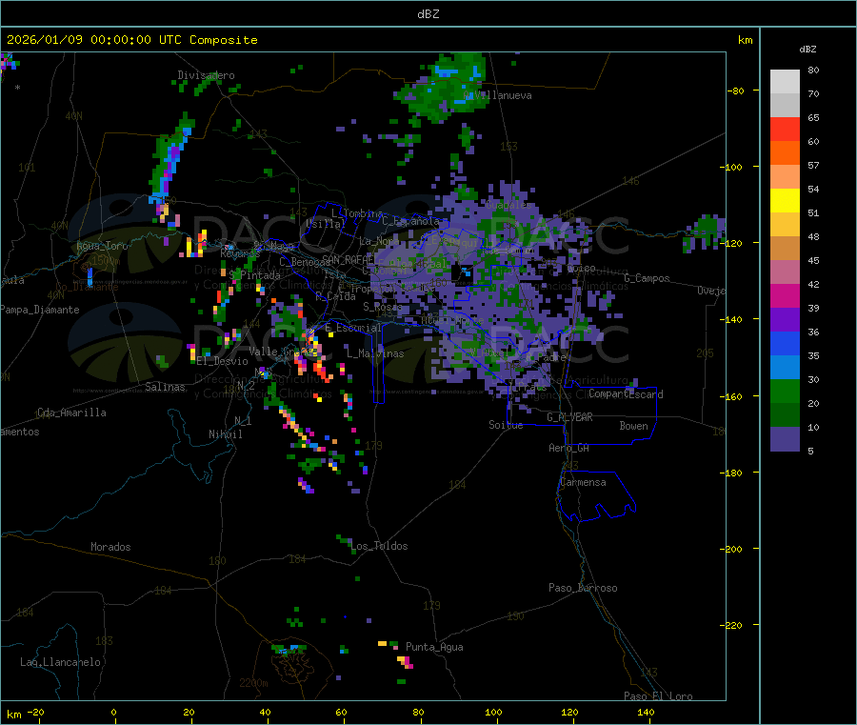Click the El_Desvio map label
Image resolution: width=857 pixels, height=725 pixels.
222,361
